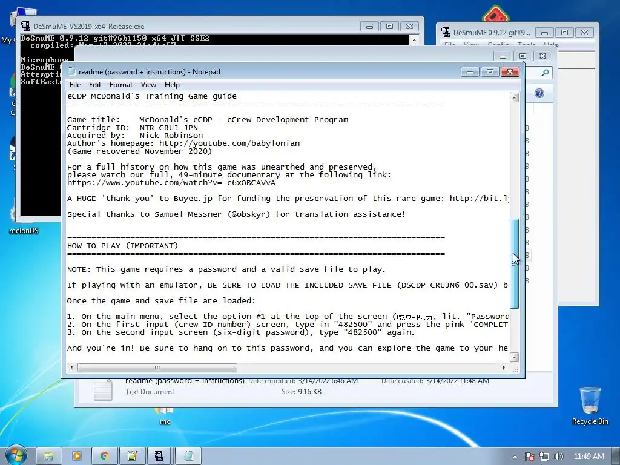Open Windows Media Player from taskbar
The image size is (620, 465).
coord(77,457)
